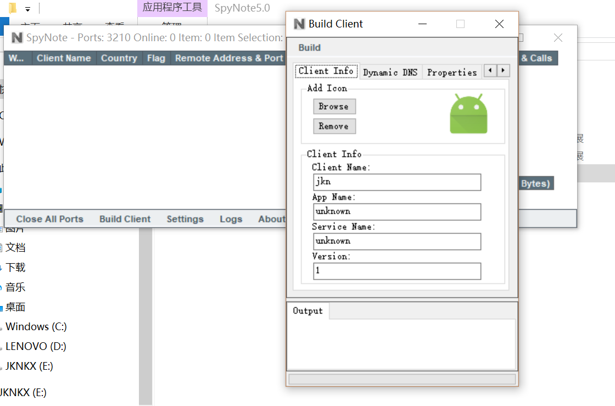
Task: Click Build Client in SpyNote bottom bar
Action: click(x=125, y=219)
